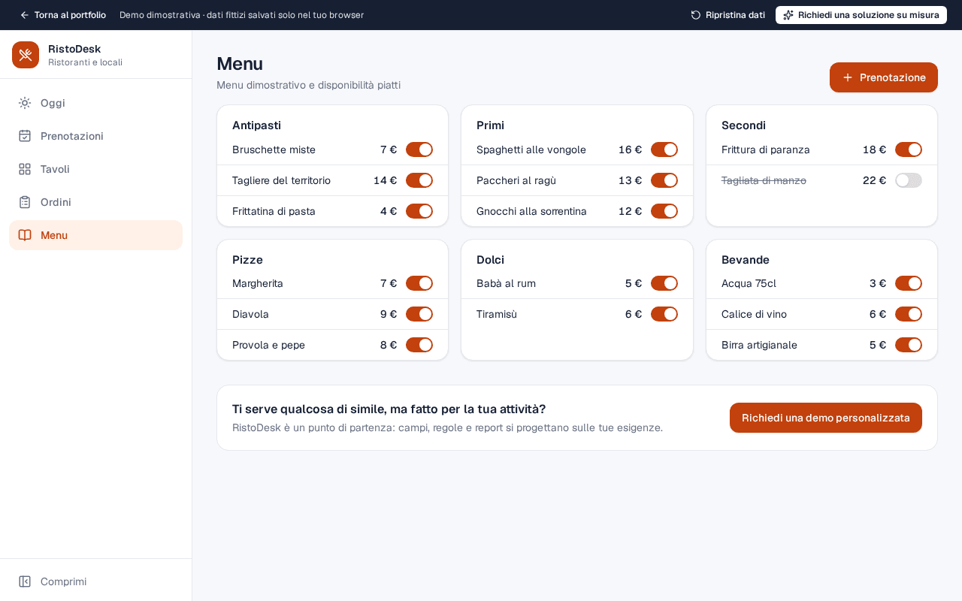Viewport: 962px width, 601px height.
Task: Click the sun icon beside Oggi
Action: 25,103
